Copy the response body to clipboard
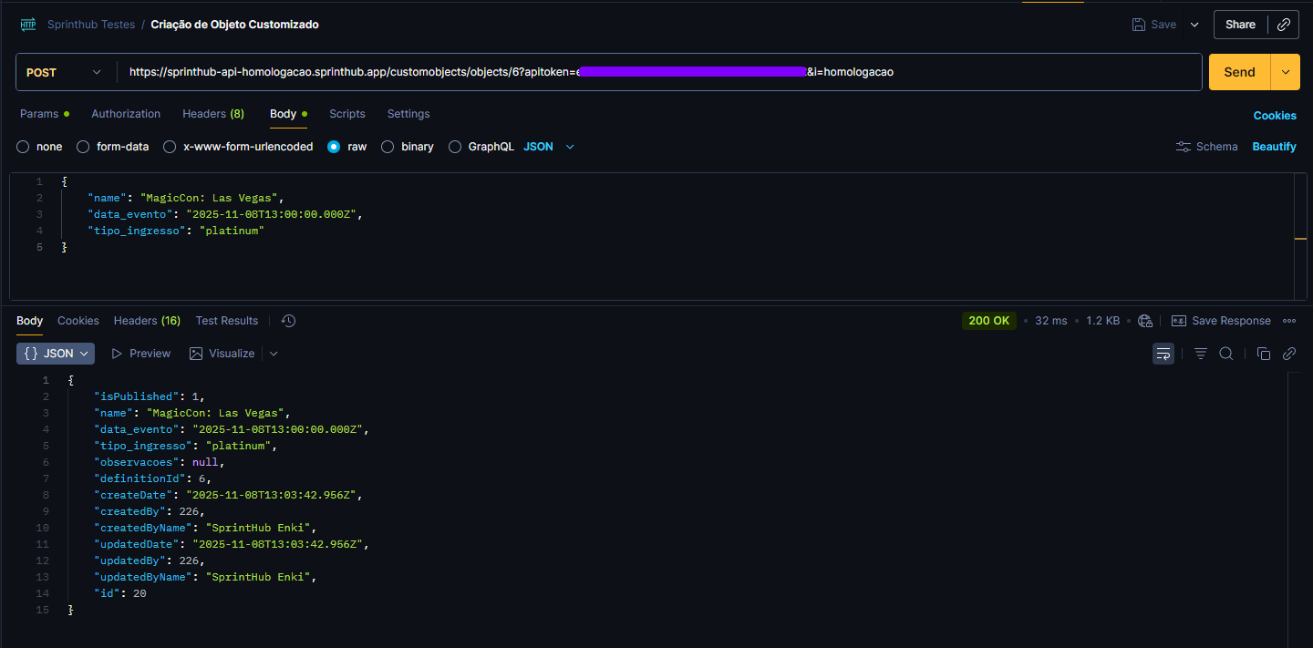Screen dimensions: 1313x648 pyautogui.click(x=1263, y=354)
